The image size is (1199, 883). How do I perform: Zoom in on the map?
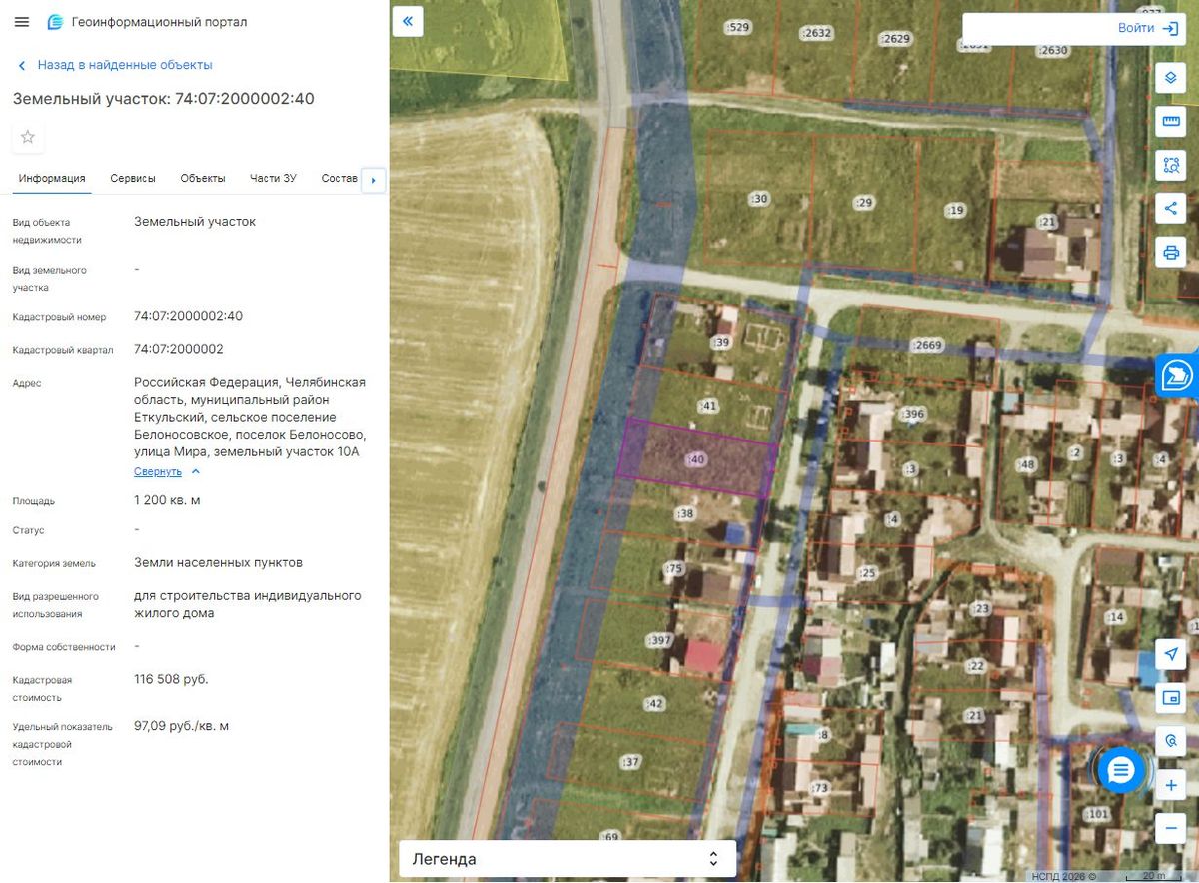pos(1171,785)
